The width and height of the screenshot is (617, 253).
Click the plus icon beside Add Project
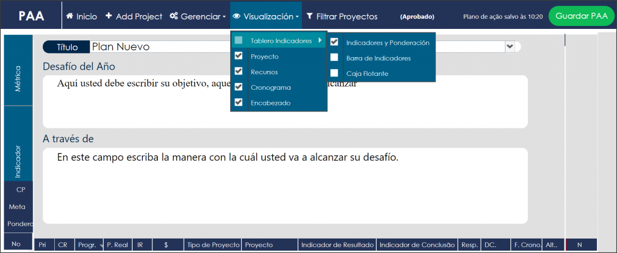(x=109, y=16)
